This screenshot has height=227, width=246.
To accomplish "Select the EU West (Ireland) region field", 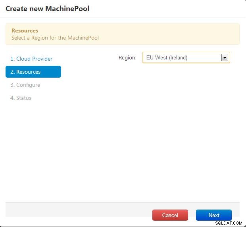I will (x=186, y=58).
